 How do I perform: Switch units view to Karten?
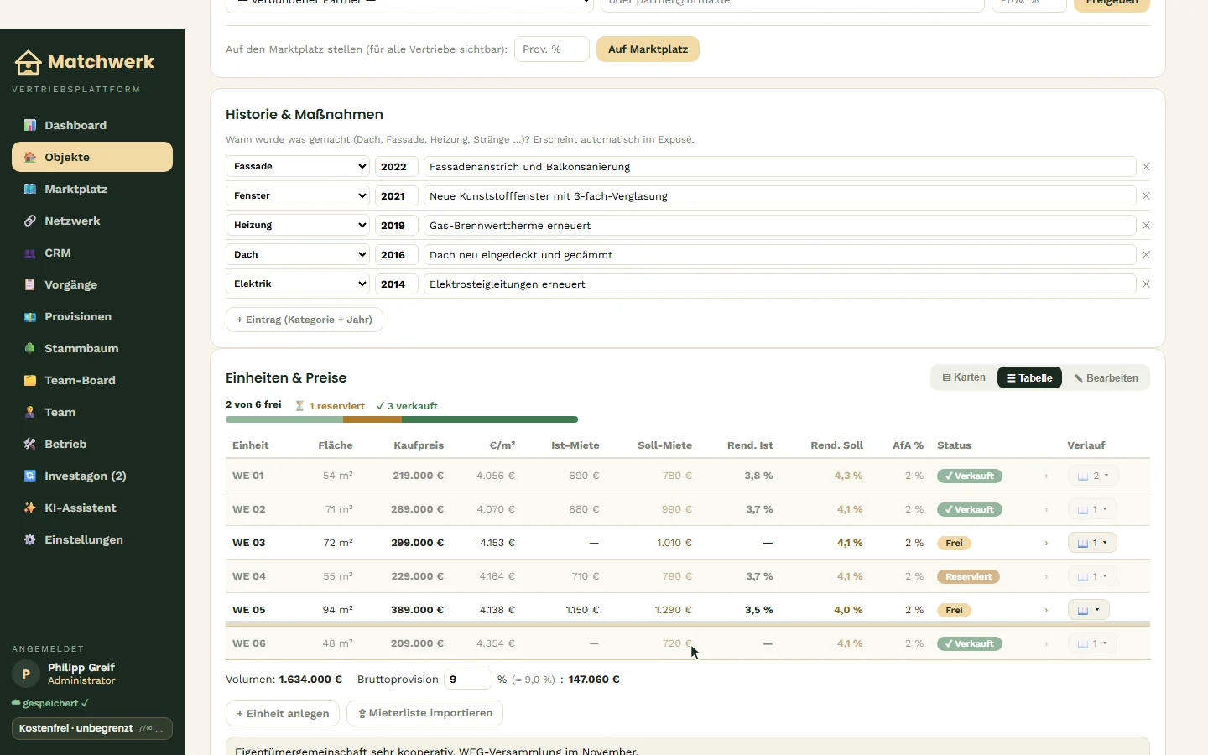964,377
